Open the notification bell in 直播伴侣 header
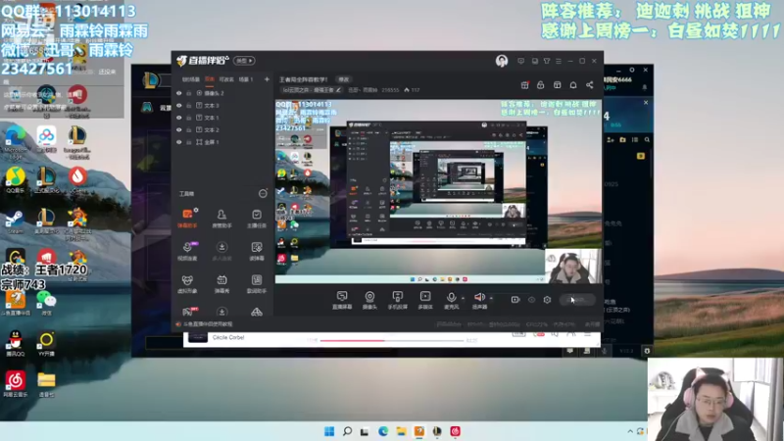Image resolution: width=784 pixels, height=441 pixels. pyautogui.click(x=573, y=85)
